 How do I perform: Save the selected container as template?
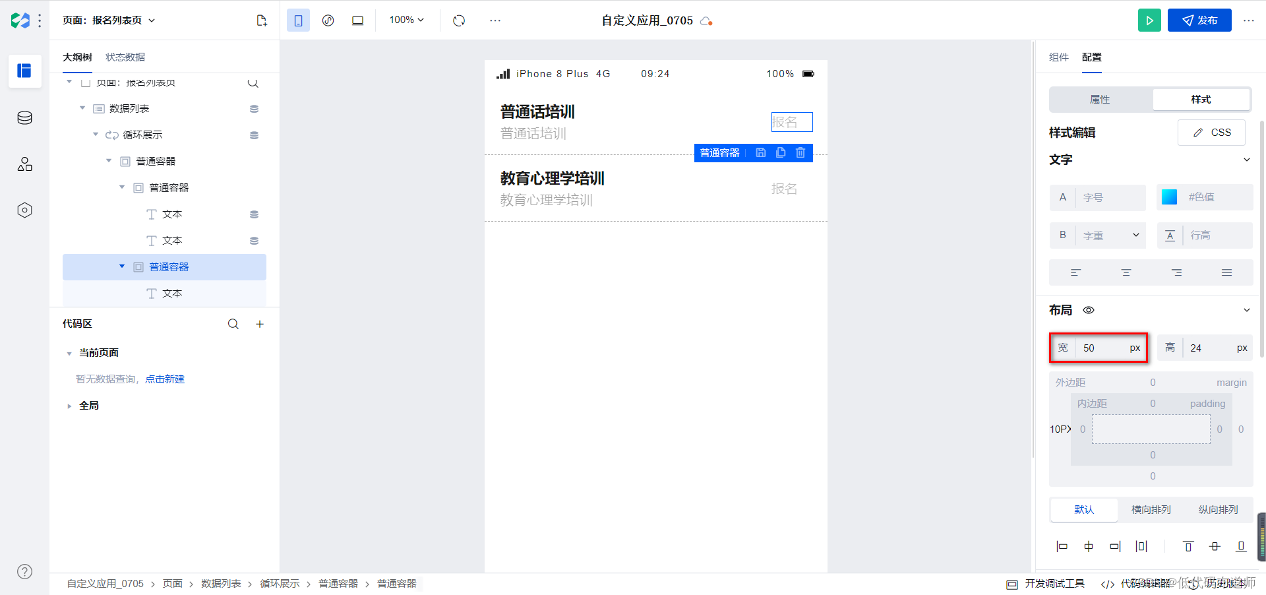pos(761,152)
